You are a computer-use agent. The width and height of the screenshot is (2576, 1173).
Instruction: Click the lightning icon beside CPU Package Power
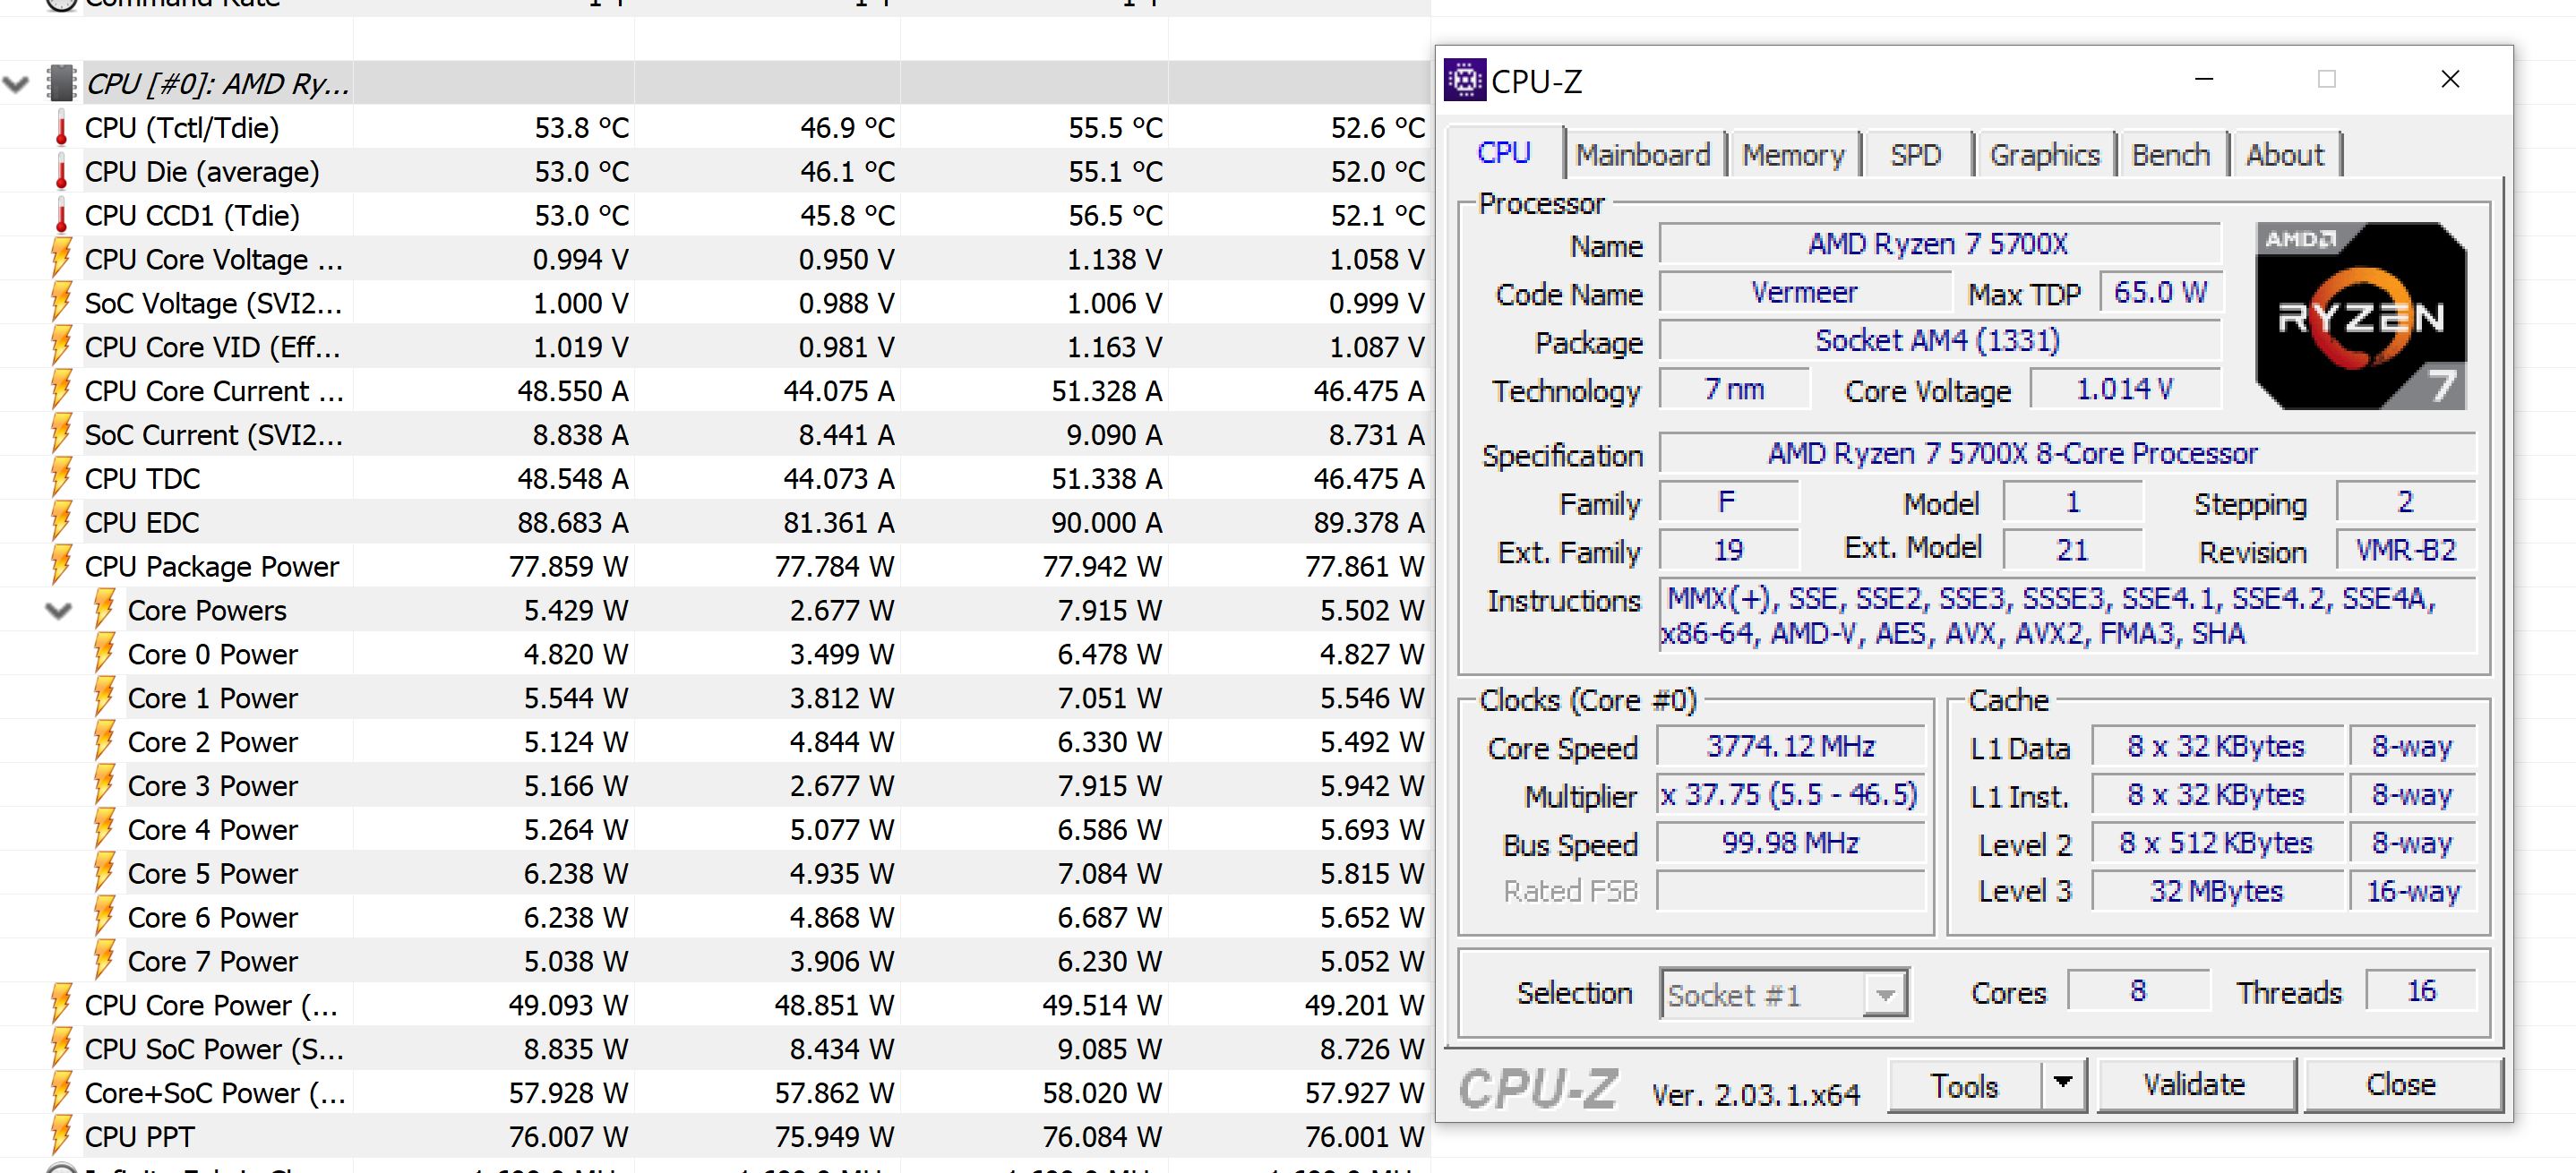pyautogui.click(x=61, y=566)
